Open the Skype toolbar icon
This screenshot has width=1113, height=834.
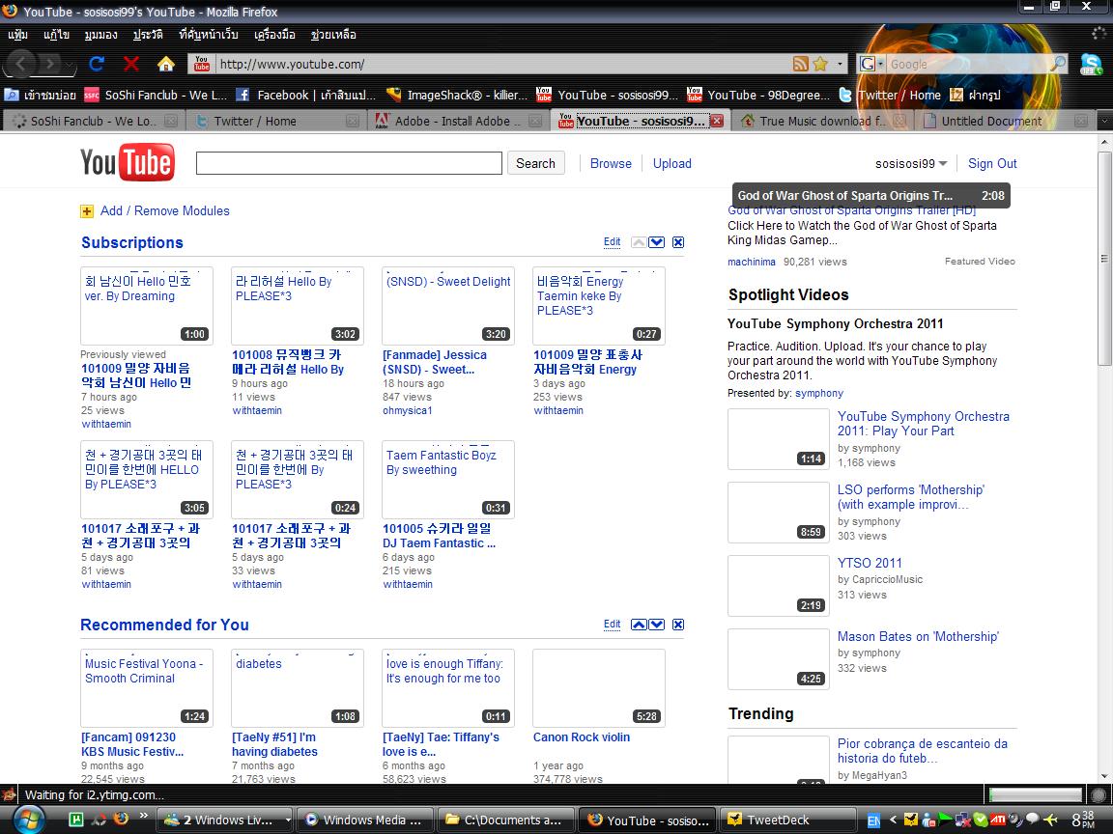(x=1090, y=65)
